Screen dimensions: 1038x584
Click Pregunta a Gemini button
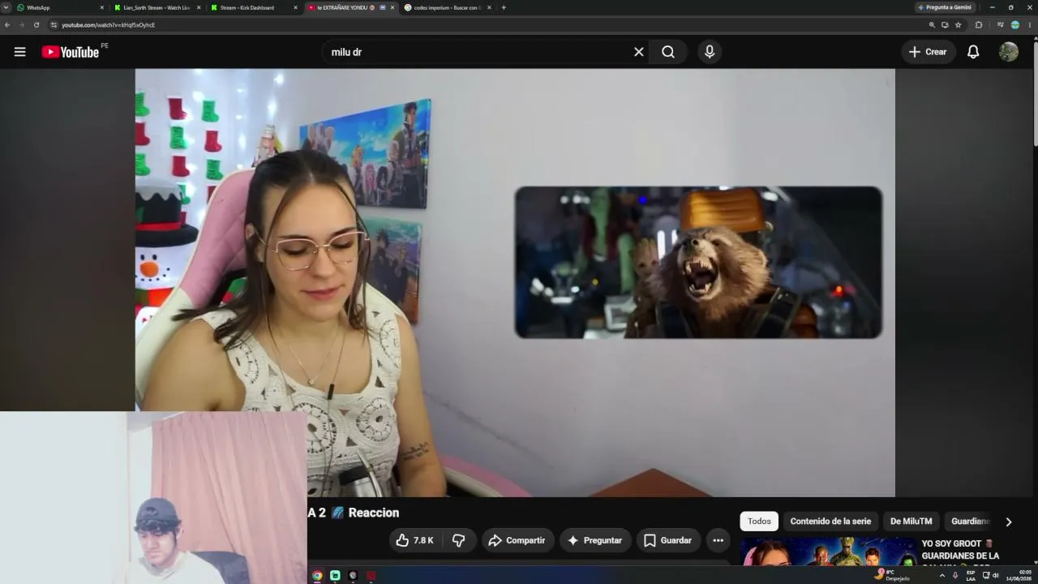coord(945,7)
